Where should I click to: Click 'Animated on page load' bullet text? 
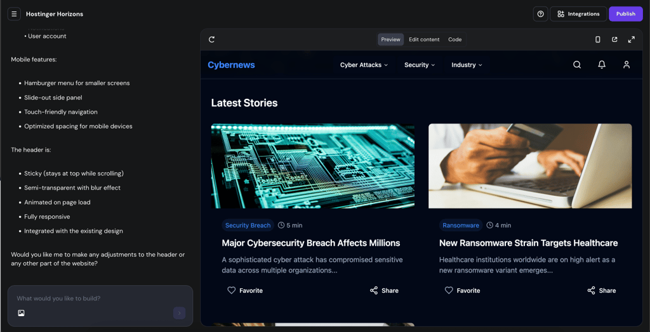coord(57,202)
